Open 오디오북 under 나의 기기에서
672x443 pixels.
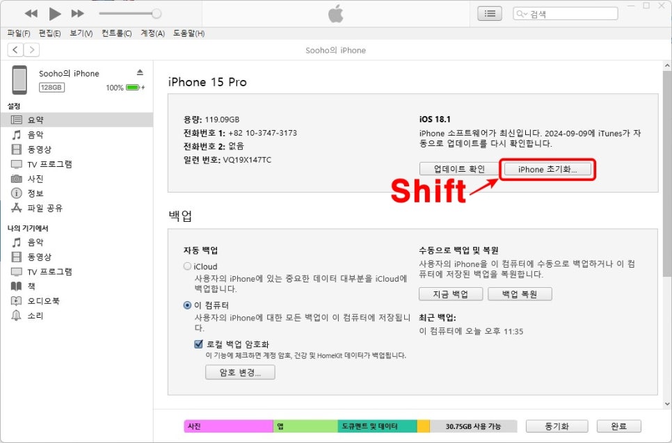click(x=43, y=301)
